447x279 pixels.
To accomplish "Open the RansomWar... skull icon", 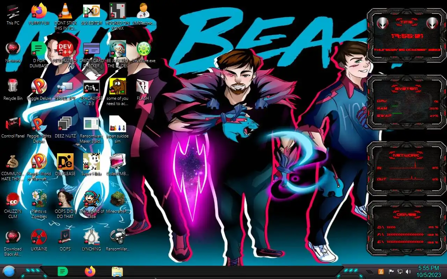I will pyautogui.click(x=118, y=241).
